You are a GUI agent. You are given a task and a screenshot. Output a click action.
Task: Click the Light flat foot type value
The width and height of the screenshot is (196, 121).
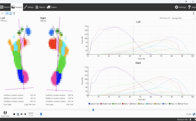30,104
